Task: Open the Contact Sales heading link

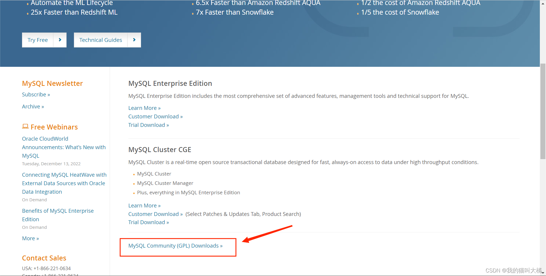Action: [44, 258]
